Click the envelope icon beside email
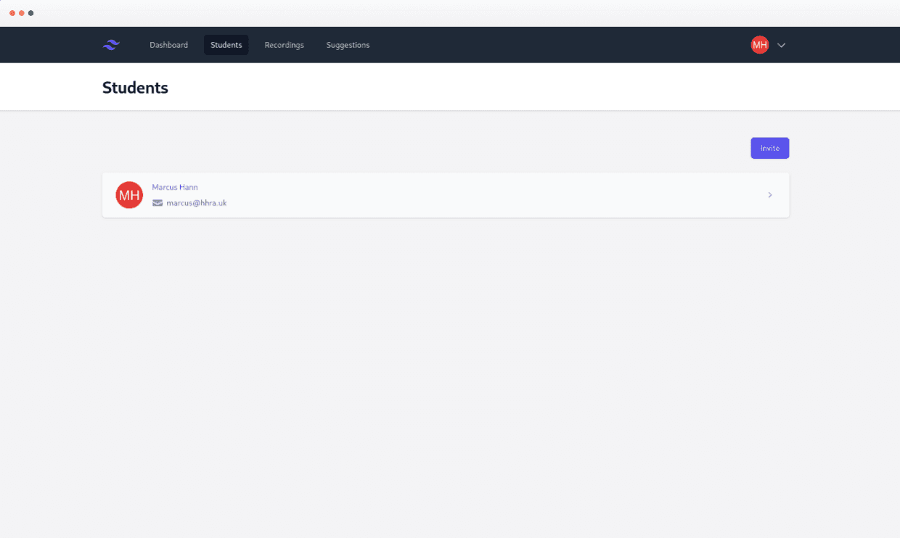This screenshot has height=538, width=900. tap(157, 203)
